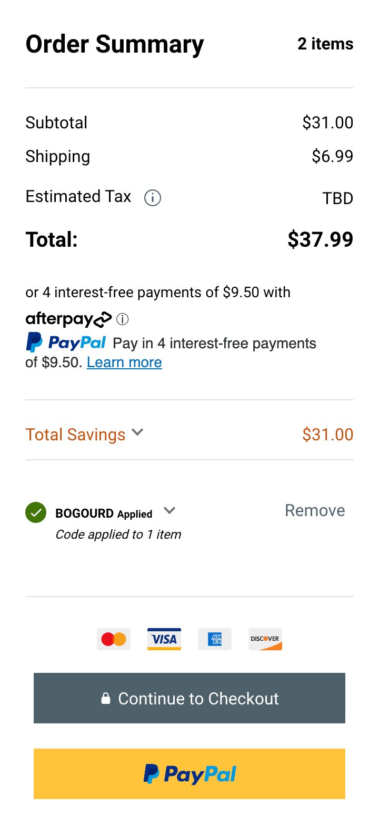Click the Order Summary heading
This screenshot has height=827, width=379.
click(x=114, y=44)
